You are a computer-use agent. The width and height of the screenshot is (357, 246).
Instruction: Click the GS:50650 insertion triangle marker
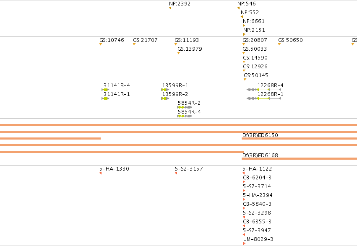(x=279, y=44)
